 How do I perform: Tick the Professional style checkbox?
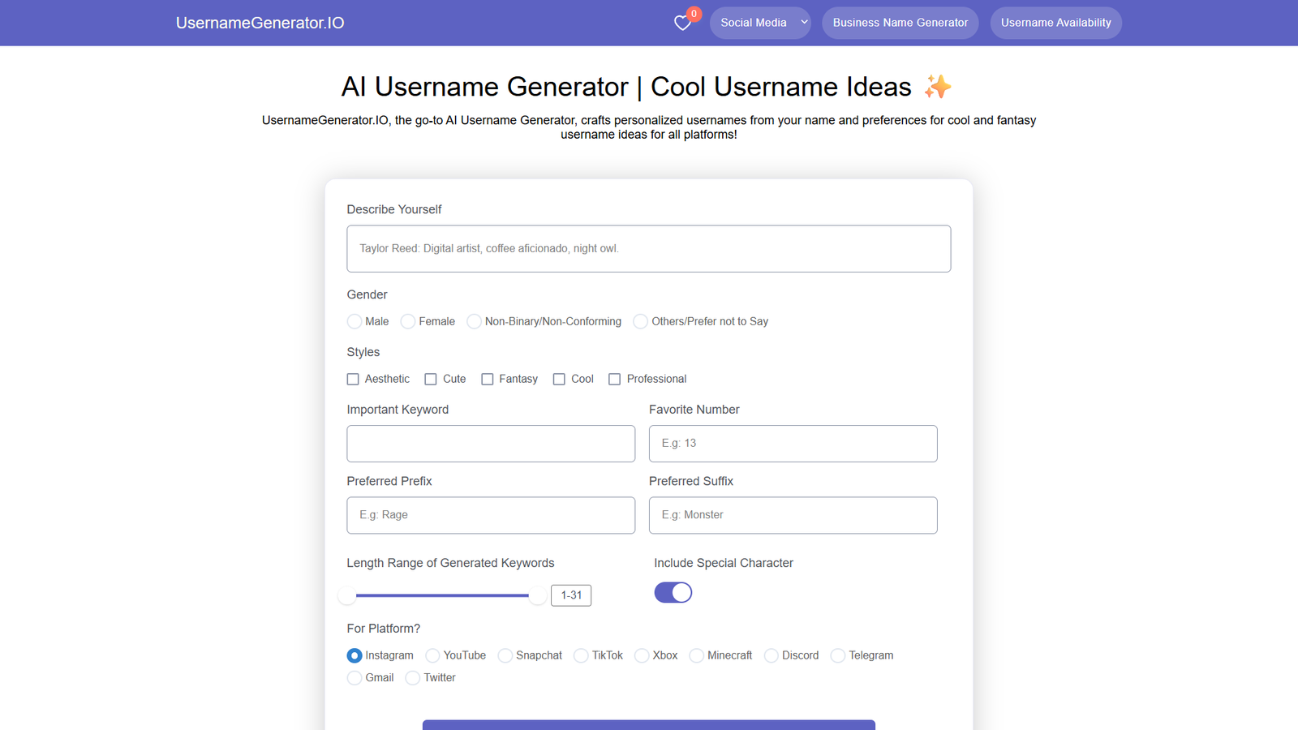pos(615,379)
